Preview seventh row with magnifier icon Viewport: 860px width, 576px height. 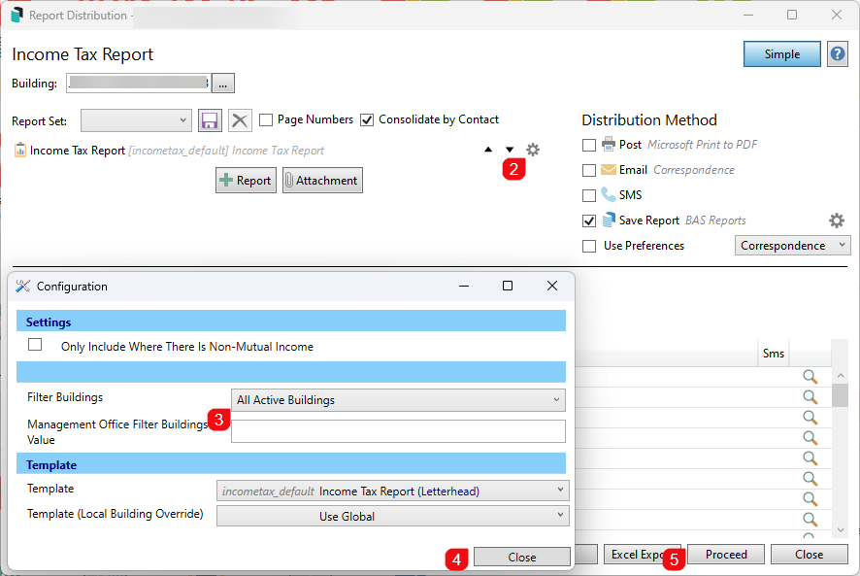(x=810, y=498)
